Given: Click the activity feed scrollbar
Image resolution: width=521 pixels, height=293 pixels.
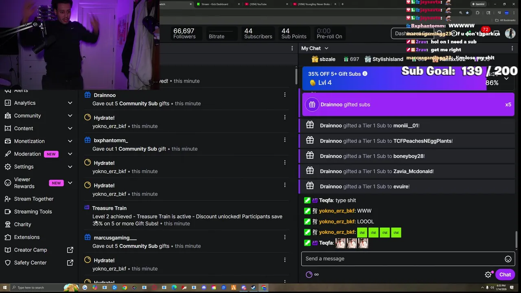Looking at the screenshot, I should coord(296,77).
